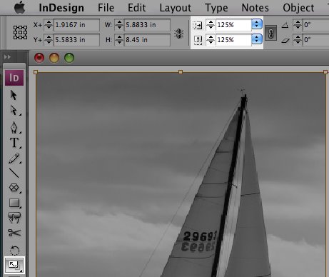Click the Height field showing 8.45 in
The width and height of the screenshot is (329, 277).
point(147,40)
